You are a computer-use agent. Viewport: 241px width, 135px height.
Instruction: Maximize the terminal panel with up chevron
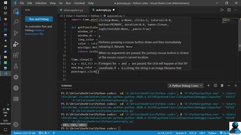[229, 85]
